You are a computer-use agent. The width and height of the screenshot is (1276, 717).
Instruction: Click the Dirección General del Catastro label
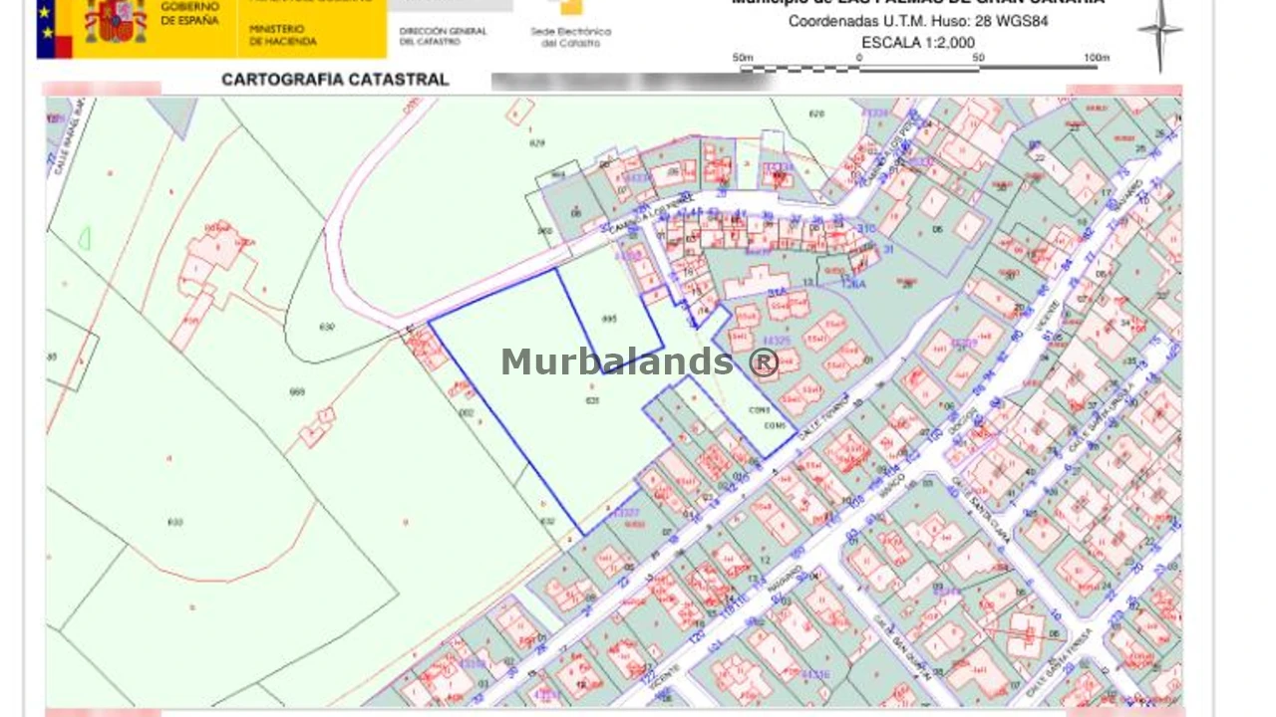click(443, 37)
